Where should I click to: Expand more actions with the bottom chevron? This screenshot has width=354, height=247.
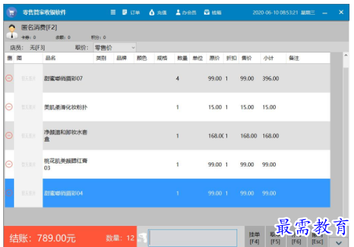pos(339,243)
